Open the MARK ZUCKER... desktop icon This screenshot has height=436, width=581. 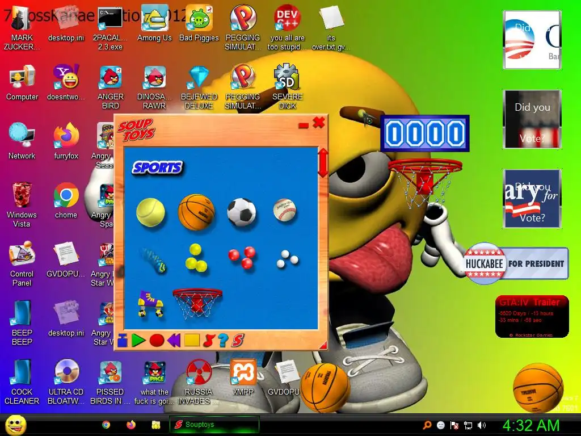point(22,28)
